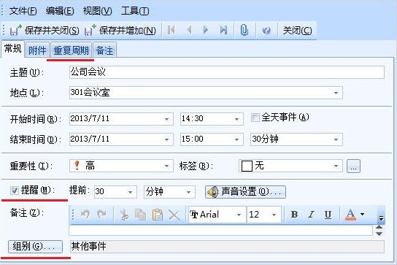Click the 声音设置(O)... button
397x265 pixels.
coord(245,191)
